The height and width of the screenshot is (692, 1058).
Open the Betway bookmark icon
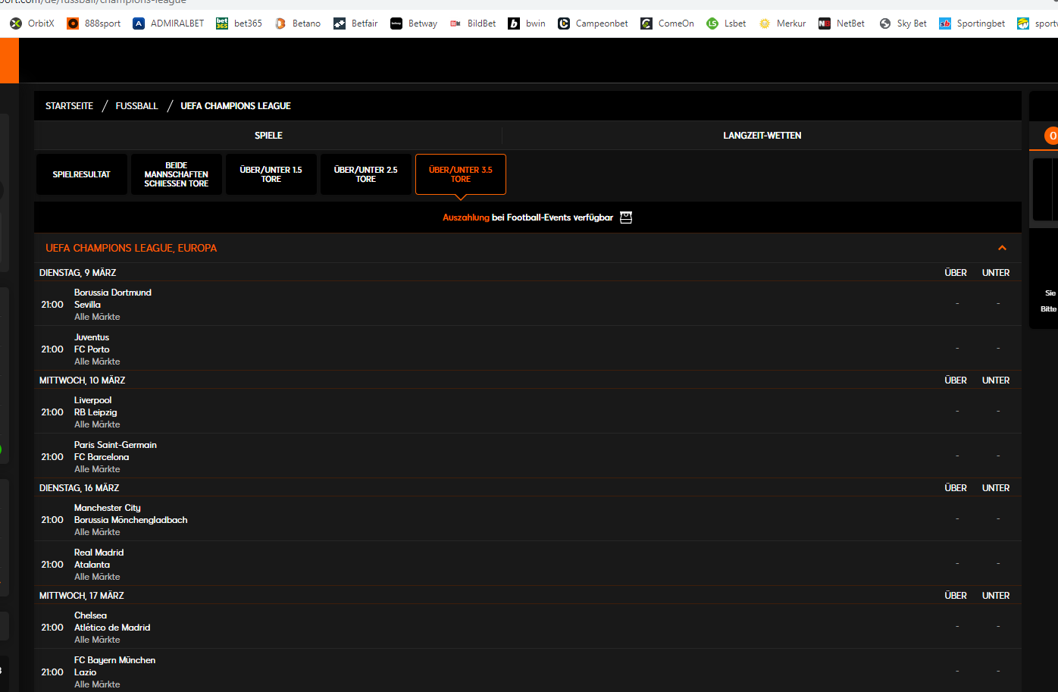[x=396, y=23]
